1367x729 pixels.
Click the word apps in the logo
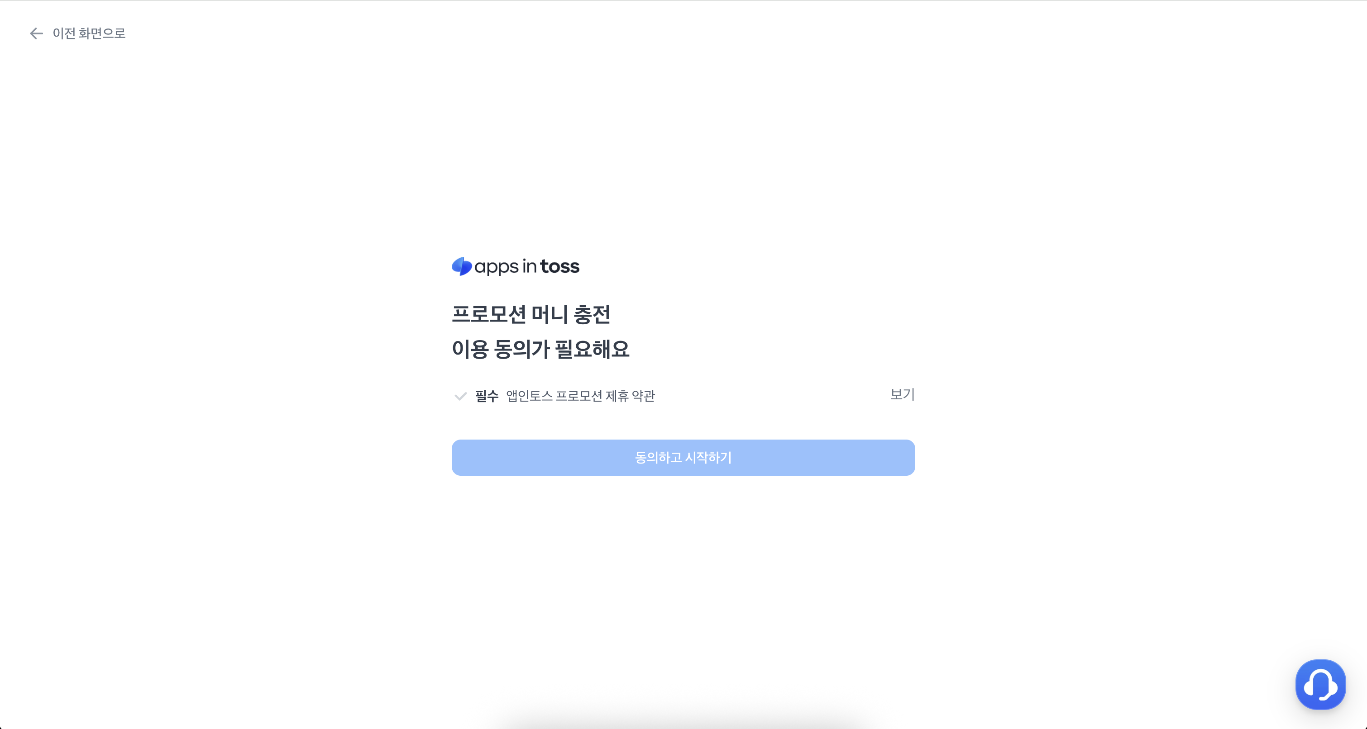pos(496,268)
